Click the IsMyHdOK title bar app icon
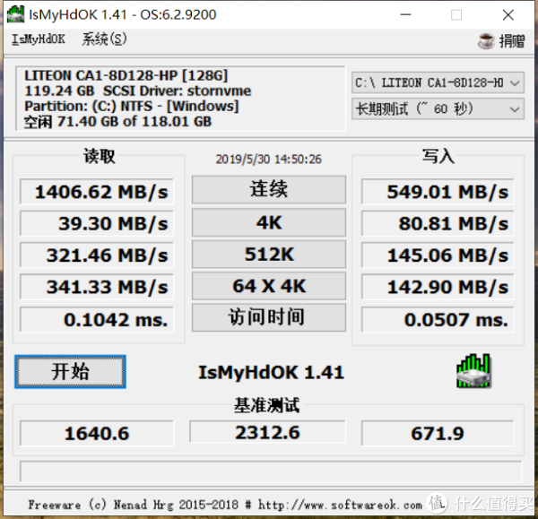The image size is (538, 519). click(16, 14)
